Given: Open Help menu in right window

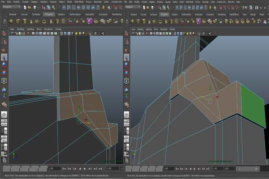Looking at the screenshot, I should point(238,2).
